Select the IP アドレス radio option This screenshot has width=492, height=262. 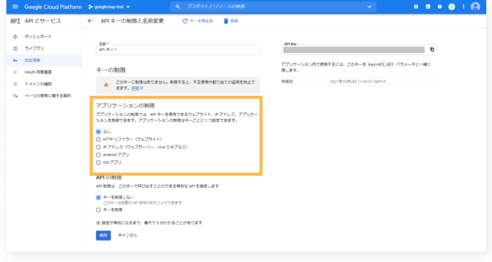98,146
